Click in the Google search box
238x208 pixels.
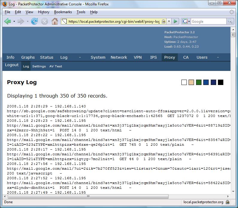coord(208,21)
